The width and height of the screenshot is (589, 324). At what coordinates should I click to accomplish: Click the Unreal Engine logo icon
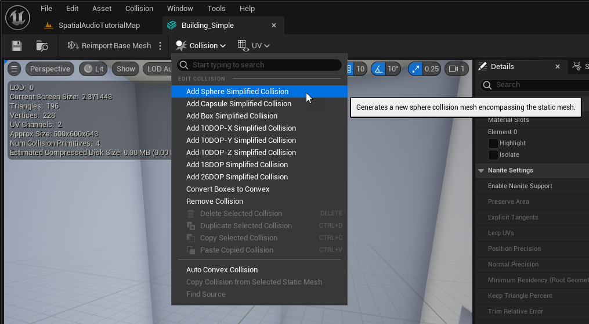click(17, 16)
